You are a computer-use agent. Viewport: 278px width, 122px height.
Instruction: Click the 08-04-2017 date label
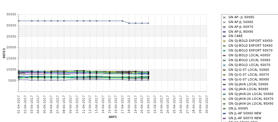[64, 104]
